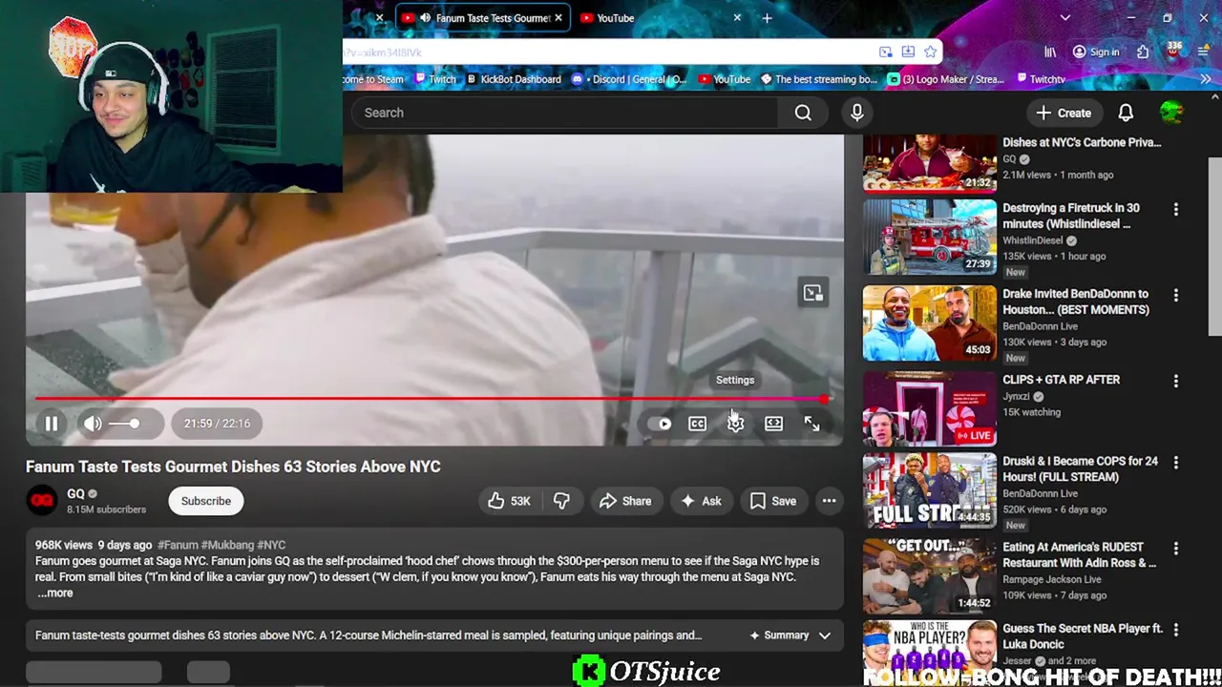The width and height of the screenshot is (1222, 687).
Task: Open options for Drake Invited BenDaDonnn video
Action: pos(1176,296)
